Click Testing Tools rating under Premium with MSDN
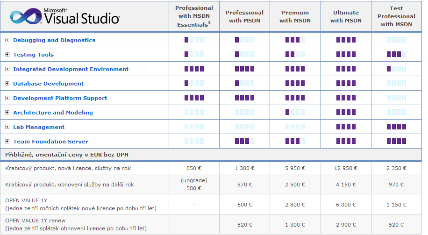Screen dimensions: 428x235 295,54
